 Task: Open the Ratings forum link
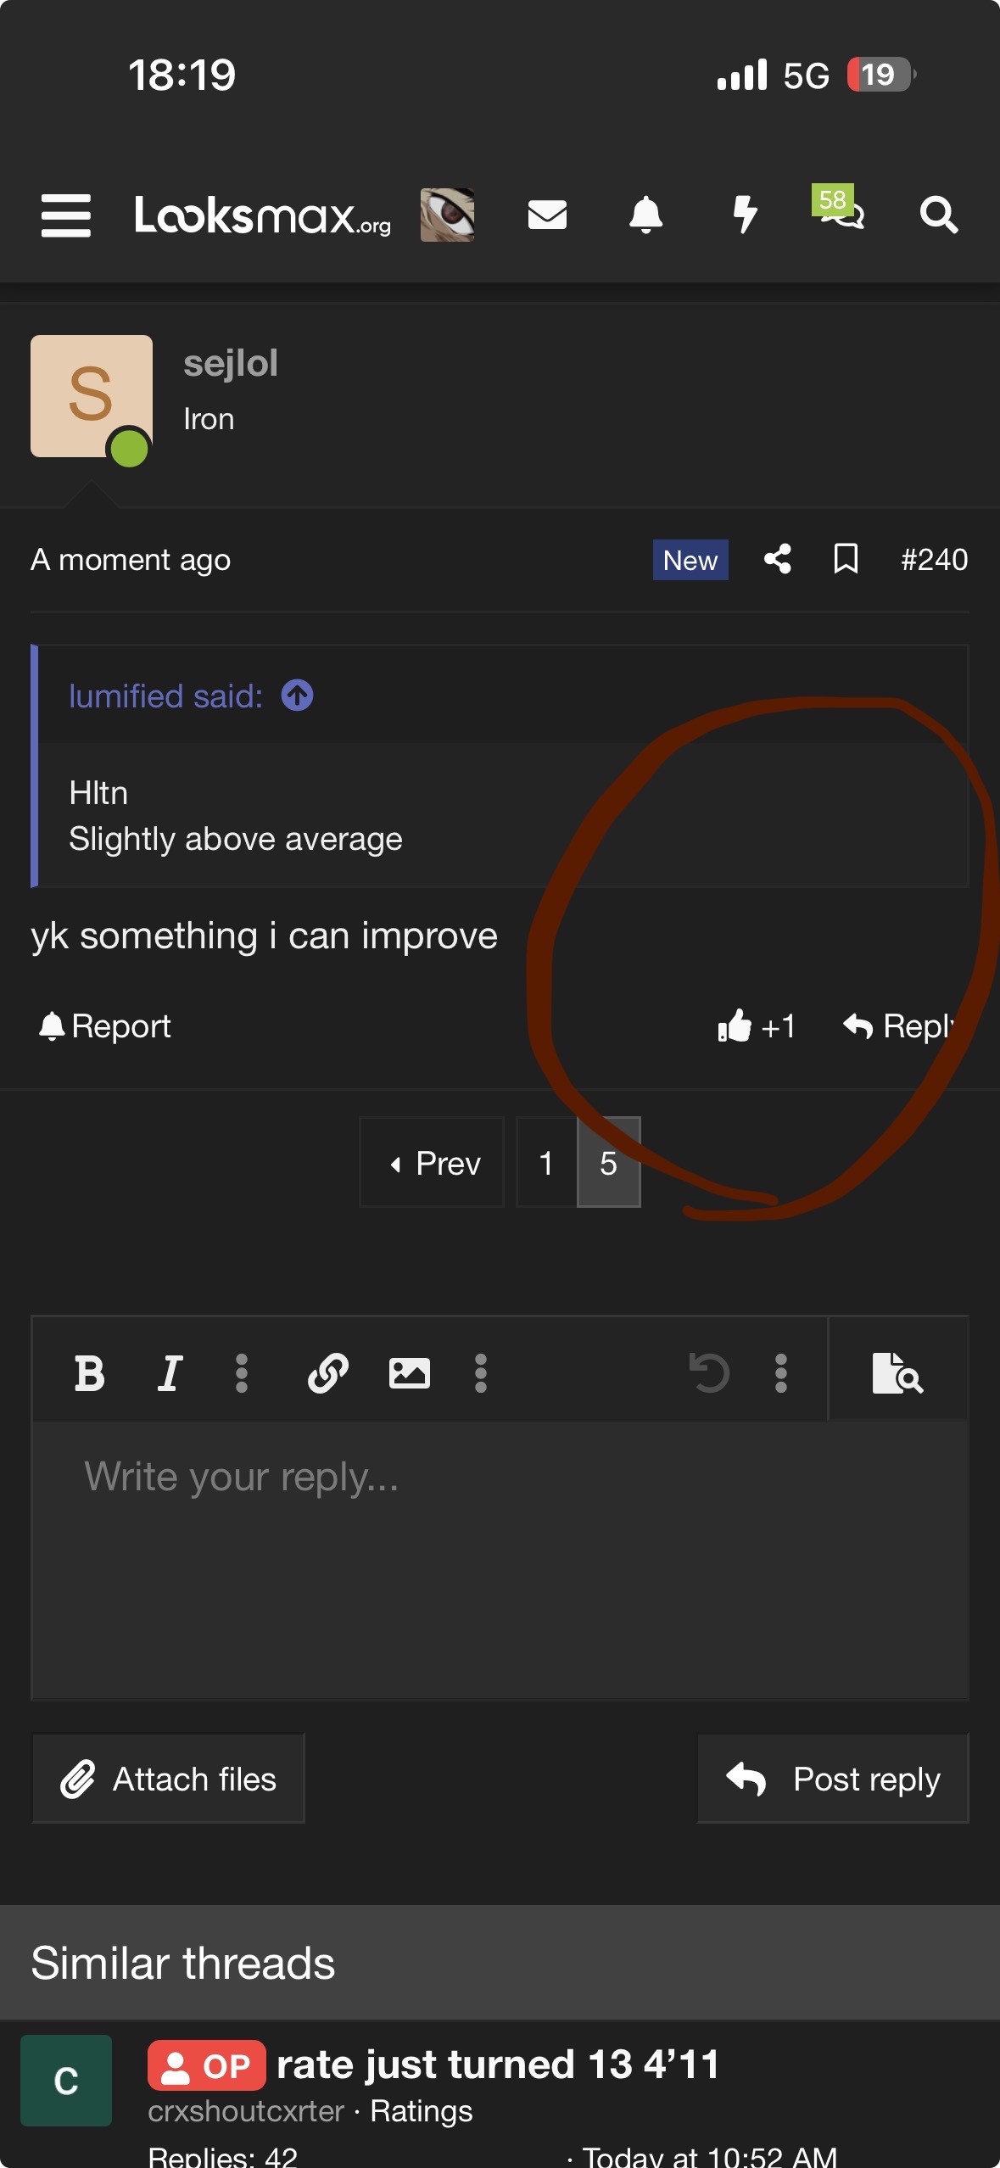click(422, 2111)
